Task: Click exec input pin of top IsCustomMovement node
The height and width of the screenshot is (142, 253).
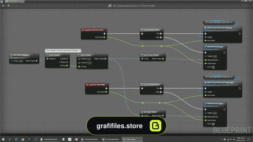Action: click(142, 34)
